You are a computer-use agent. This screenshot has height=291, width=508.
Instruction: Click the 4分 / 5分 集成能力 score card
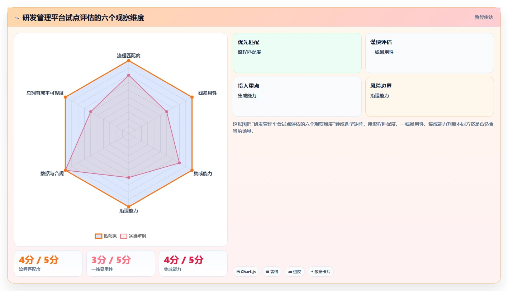[x=193, y=263]
